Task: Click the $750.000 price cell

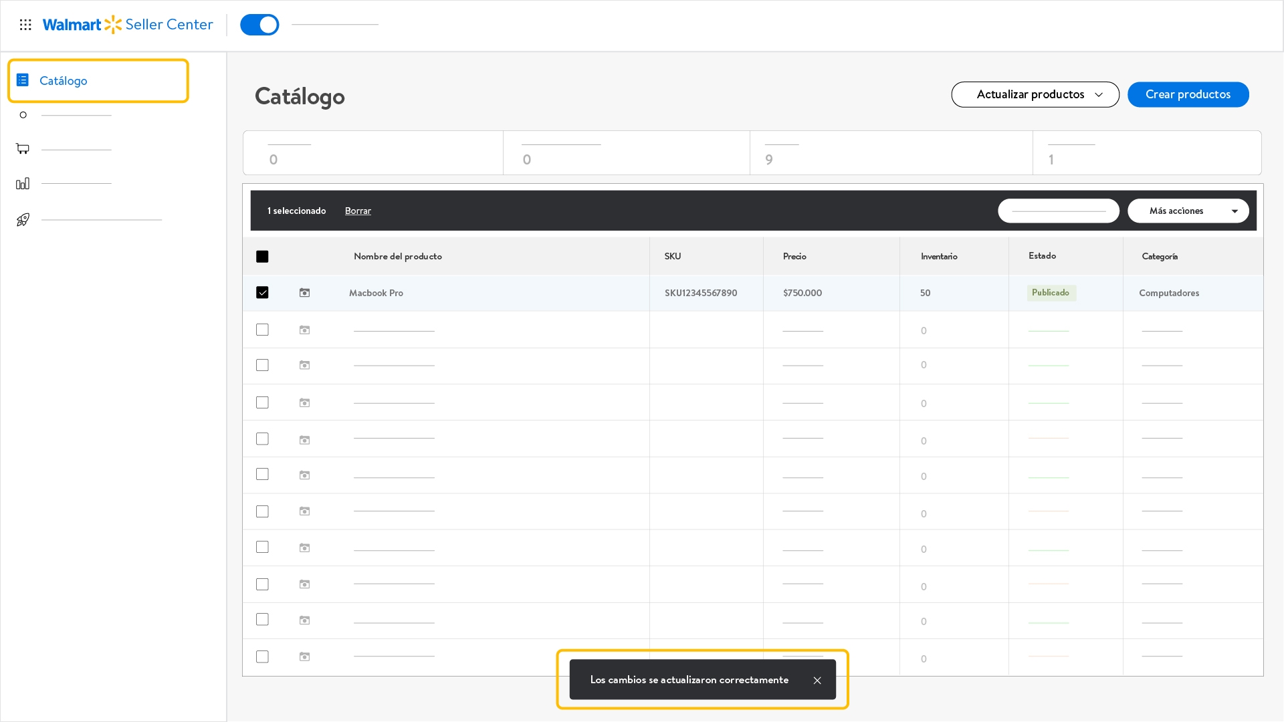Action: 802,293
